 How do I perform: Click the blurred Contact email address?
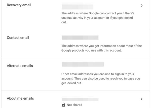80,38
